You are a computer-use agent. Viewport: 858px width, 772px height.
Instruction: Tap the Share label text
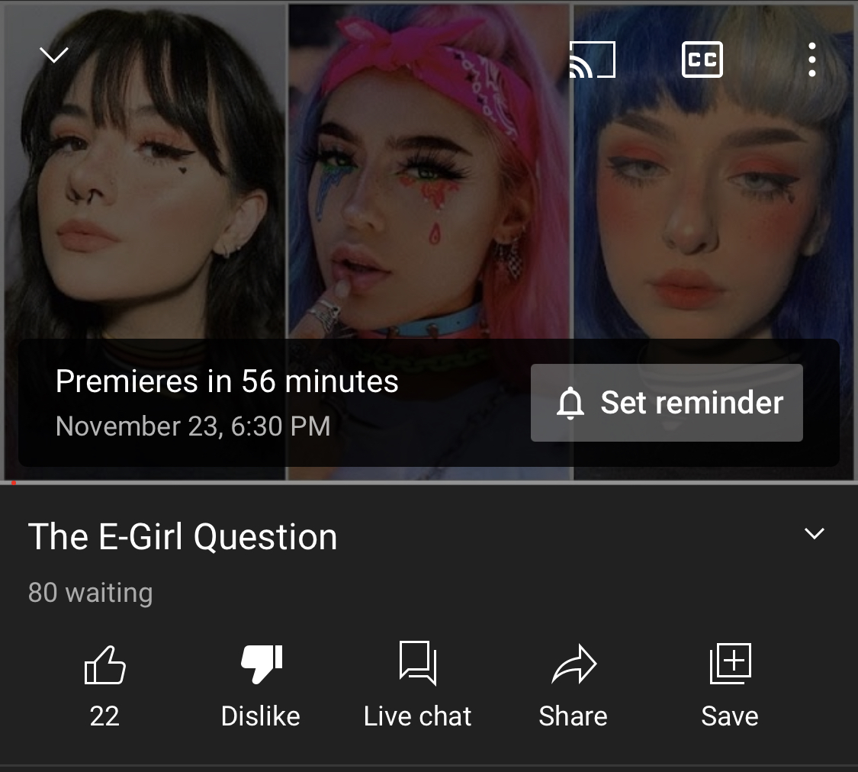coord(573,716)
